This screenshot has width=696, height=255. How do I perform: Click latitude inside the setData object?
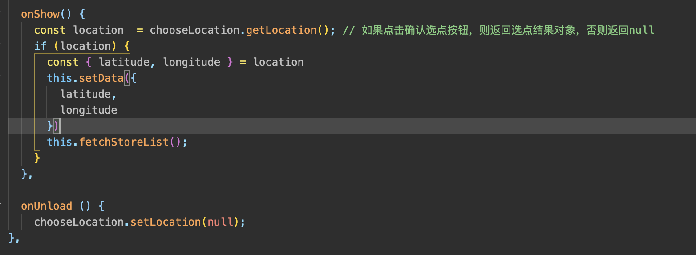click(85, 94)
